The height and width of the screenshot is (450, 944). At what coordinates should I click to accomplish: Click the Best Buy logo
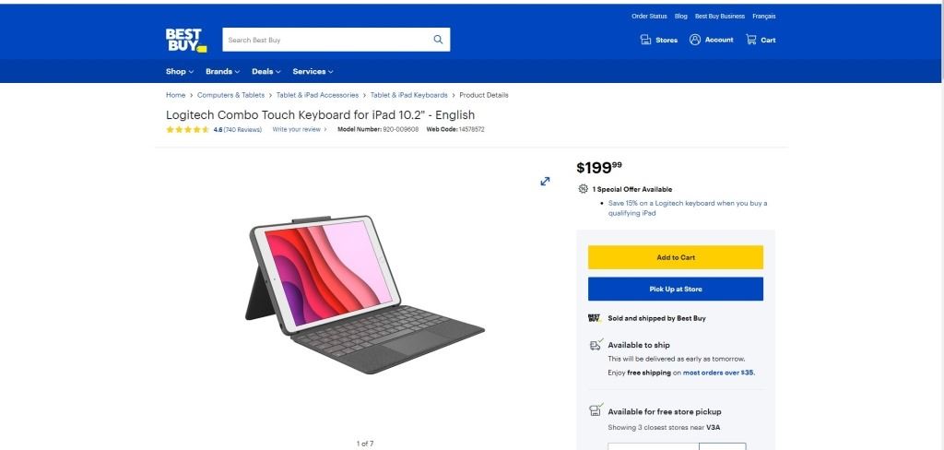click(x=186, y=41)
